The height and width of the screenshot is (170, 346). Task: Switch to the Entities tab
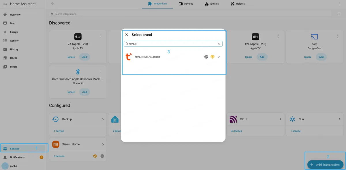click(212, 4)
